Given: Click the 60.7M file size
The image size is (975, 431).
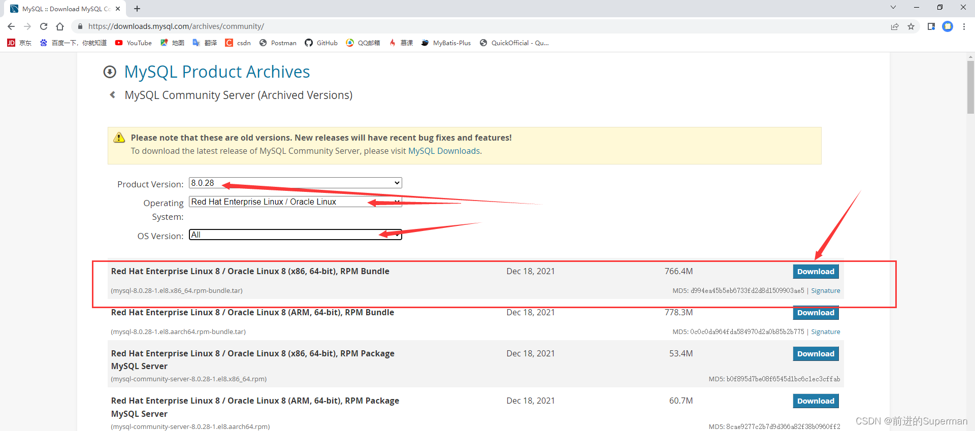Looking at the screenshot, I should tap(680, 401).
